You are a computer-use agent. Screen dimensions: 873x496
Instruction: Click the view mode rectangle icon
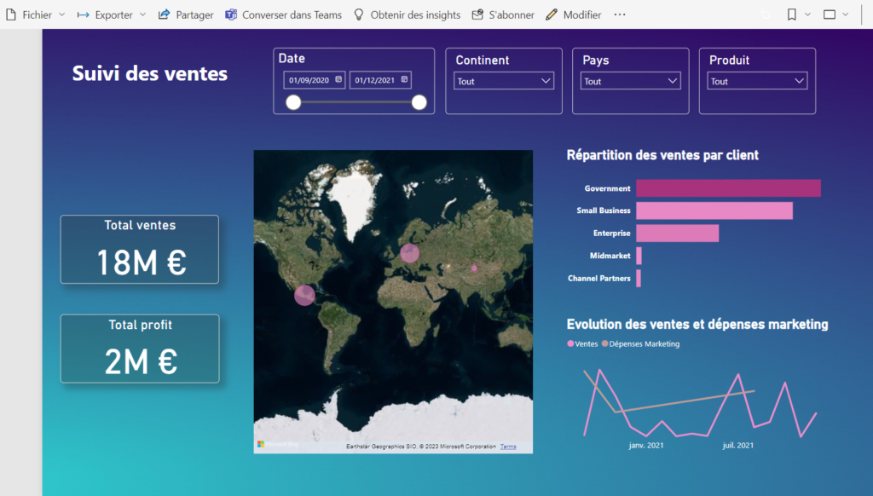[830, 14]
